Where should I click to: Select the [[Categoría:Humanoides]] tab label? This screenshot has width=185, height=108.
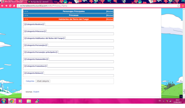tap(36, 59)
